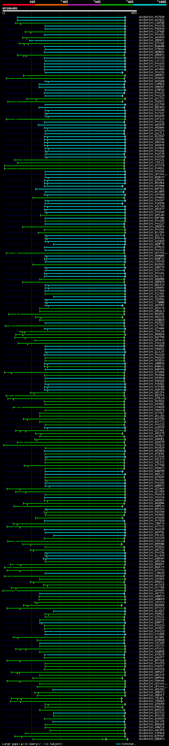Select hit label UniRef100_A8YD52
Screen dimensions: 169x746
point(152,305)
